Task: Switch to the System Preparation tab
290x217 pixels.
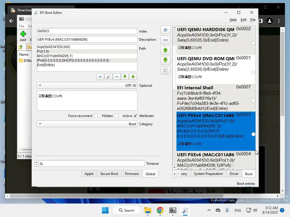Action: [x=208, y=174]
